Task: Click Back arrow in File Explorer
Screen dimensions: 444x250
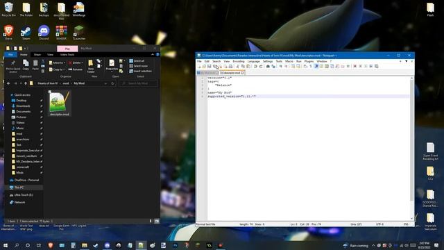Action: (x=8, y=83)
